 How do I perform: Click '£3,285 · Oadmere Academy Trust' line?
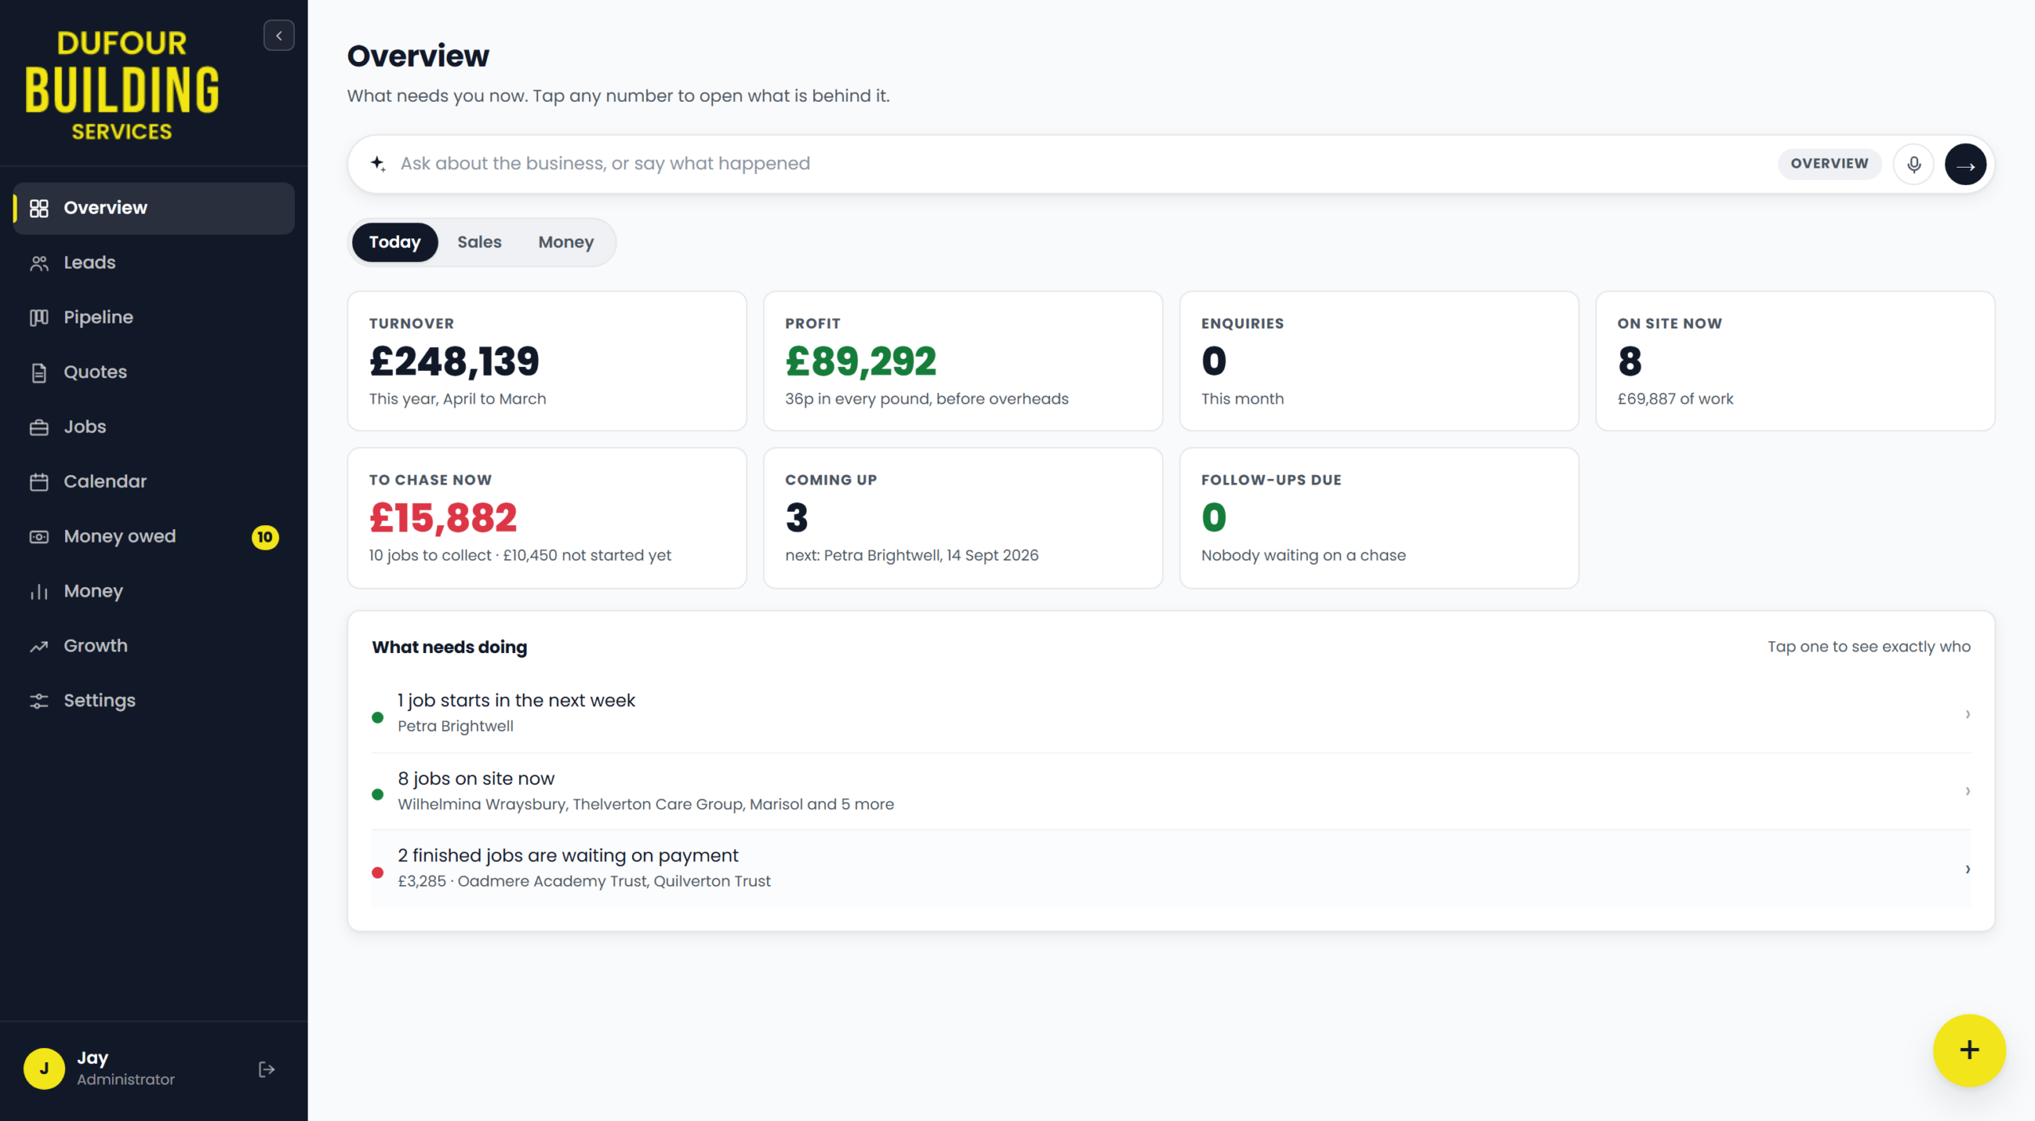point(583,881)
